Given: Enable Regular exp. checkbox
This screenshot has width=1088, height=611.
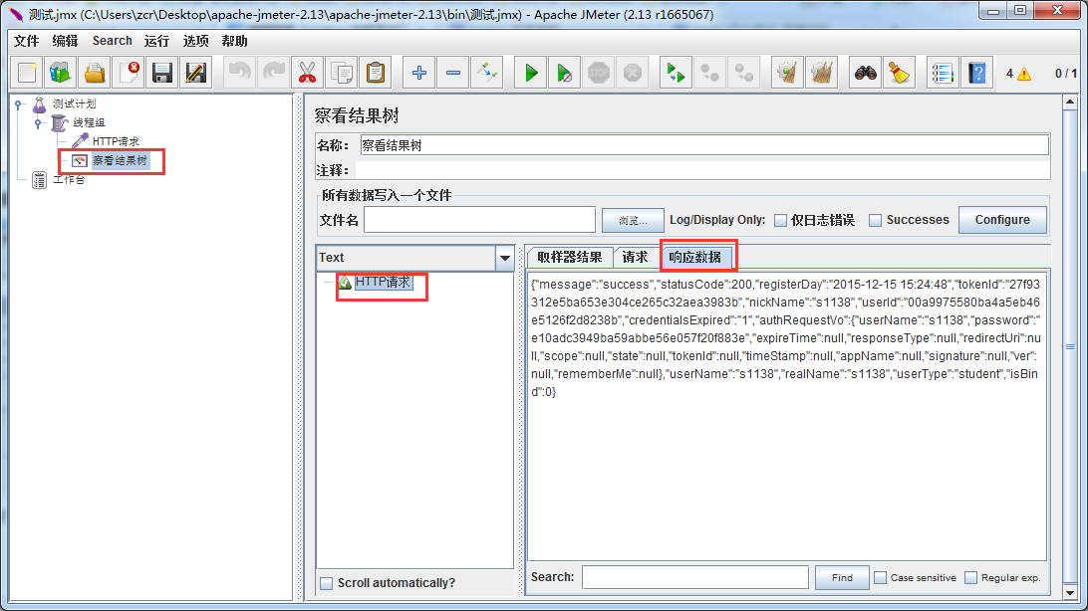Looking at the screenshot, I should (970, 577).
